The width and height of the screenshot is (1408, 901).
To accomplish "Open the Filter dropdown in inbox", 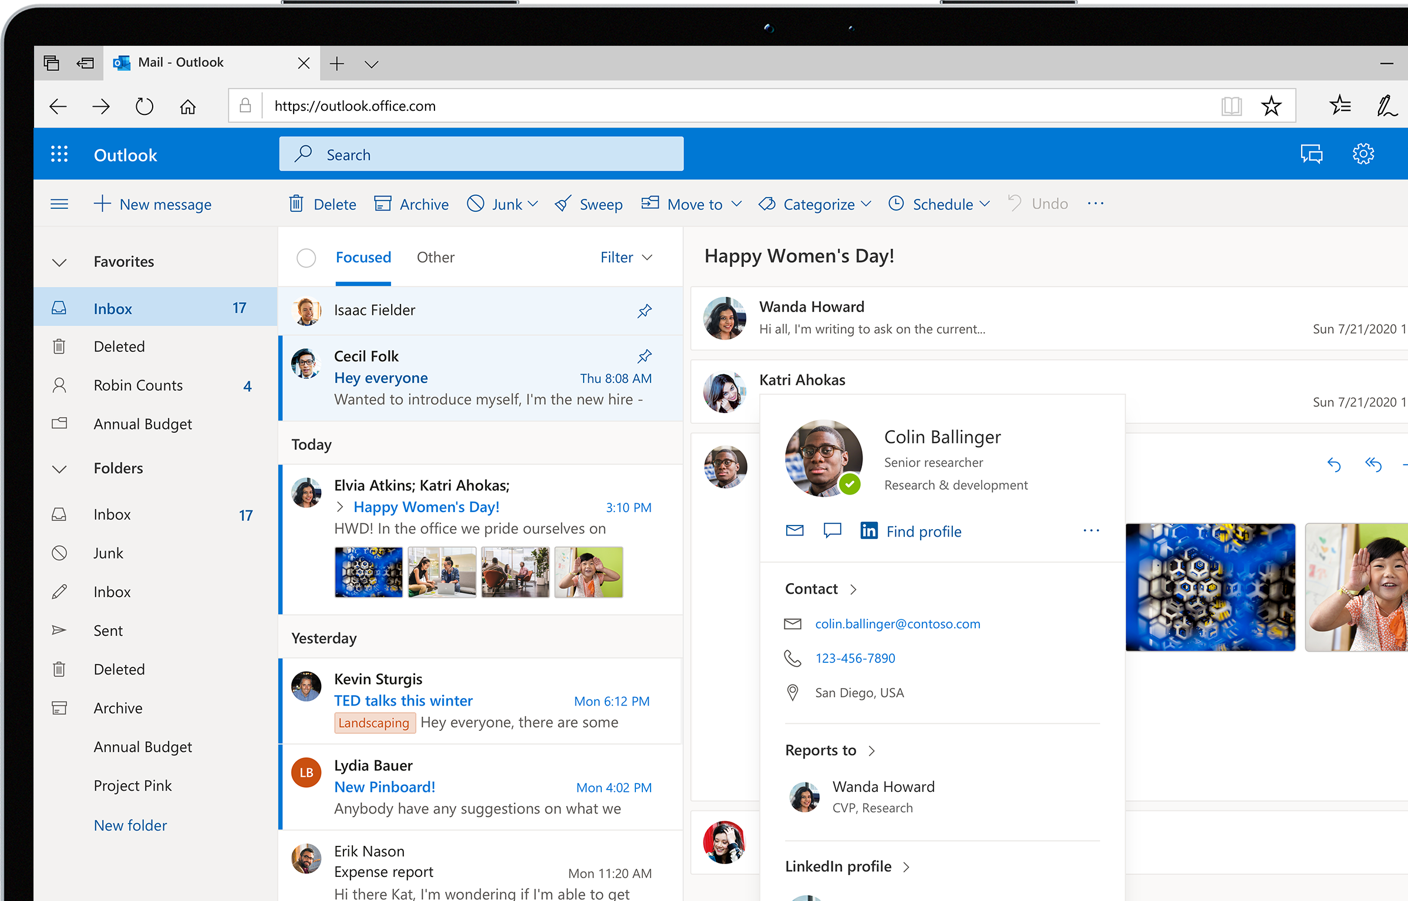I will click(x=624, y=258).
